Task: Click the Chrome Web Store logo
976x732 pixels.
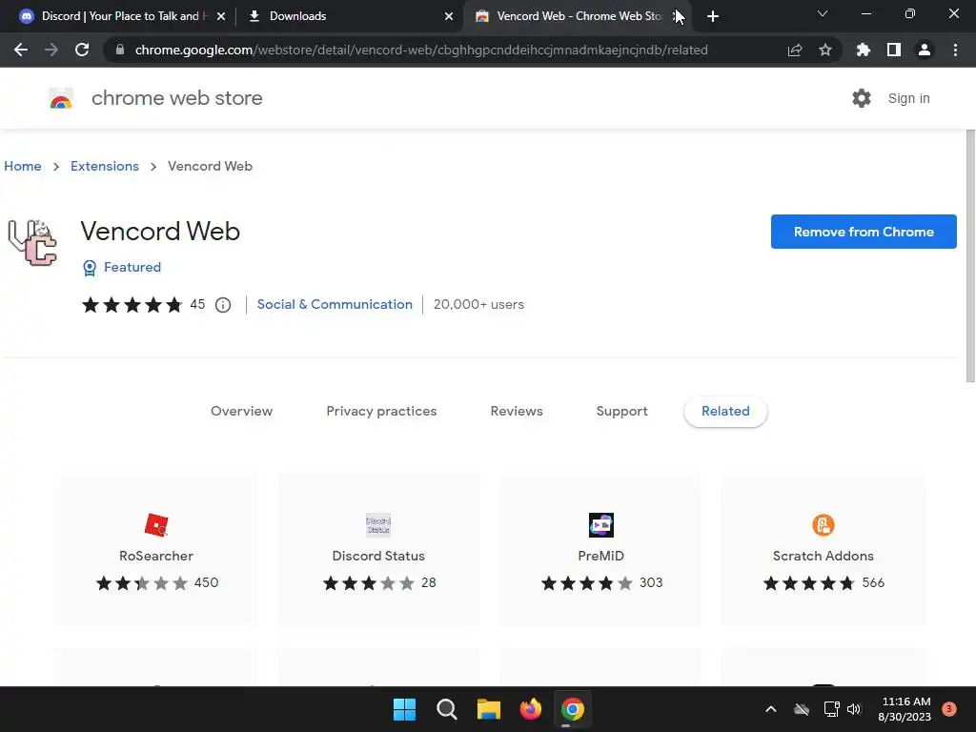Action: [x=61, y=98]
